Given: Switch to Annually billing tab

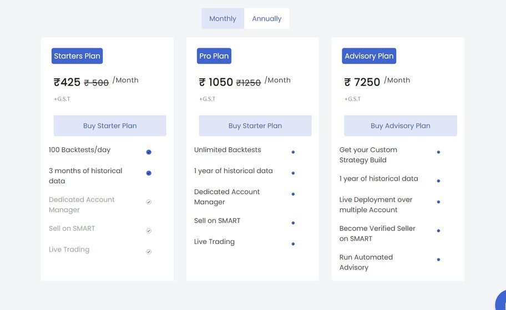Looking at the screenshot, I should [x=266, y=19].
